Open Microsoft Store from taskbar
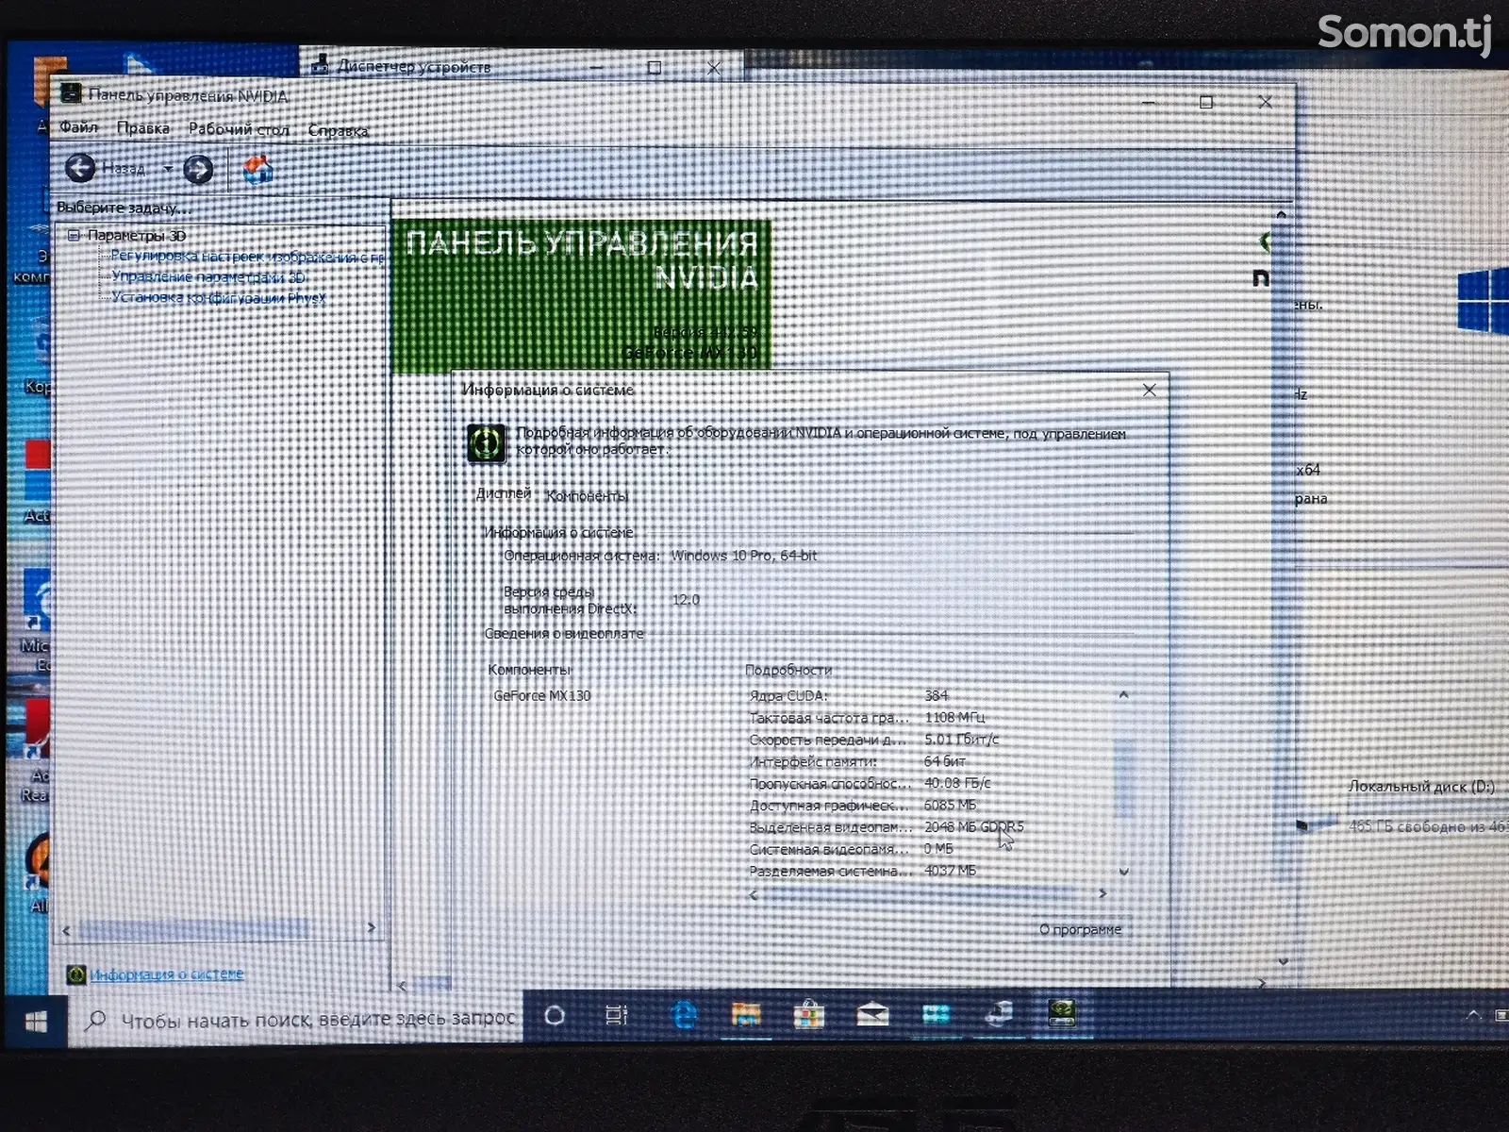This screenshot has width=1509, height=1132. coord(809,1015)
